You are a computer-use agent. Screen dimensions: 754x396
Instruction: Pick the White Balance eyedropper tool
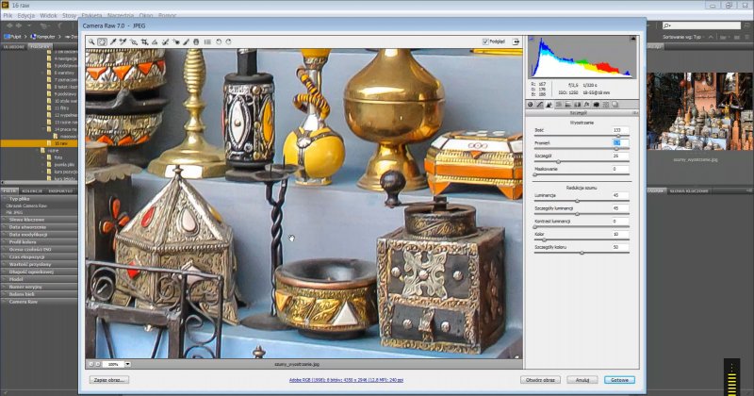[x=112, y=42]
